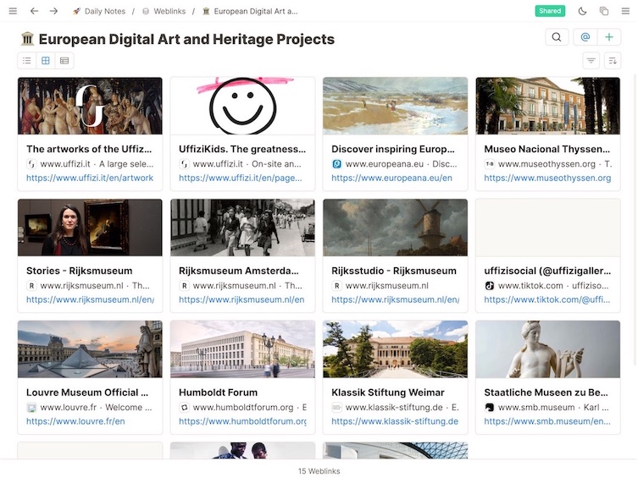Open the Rijksstudio windmill thumbnail
638x483 pixels.
[395, 228]
